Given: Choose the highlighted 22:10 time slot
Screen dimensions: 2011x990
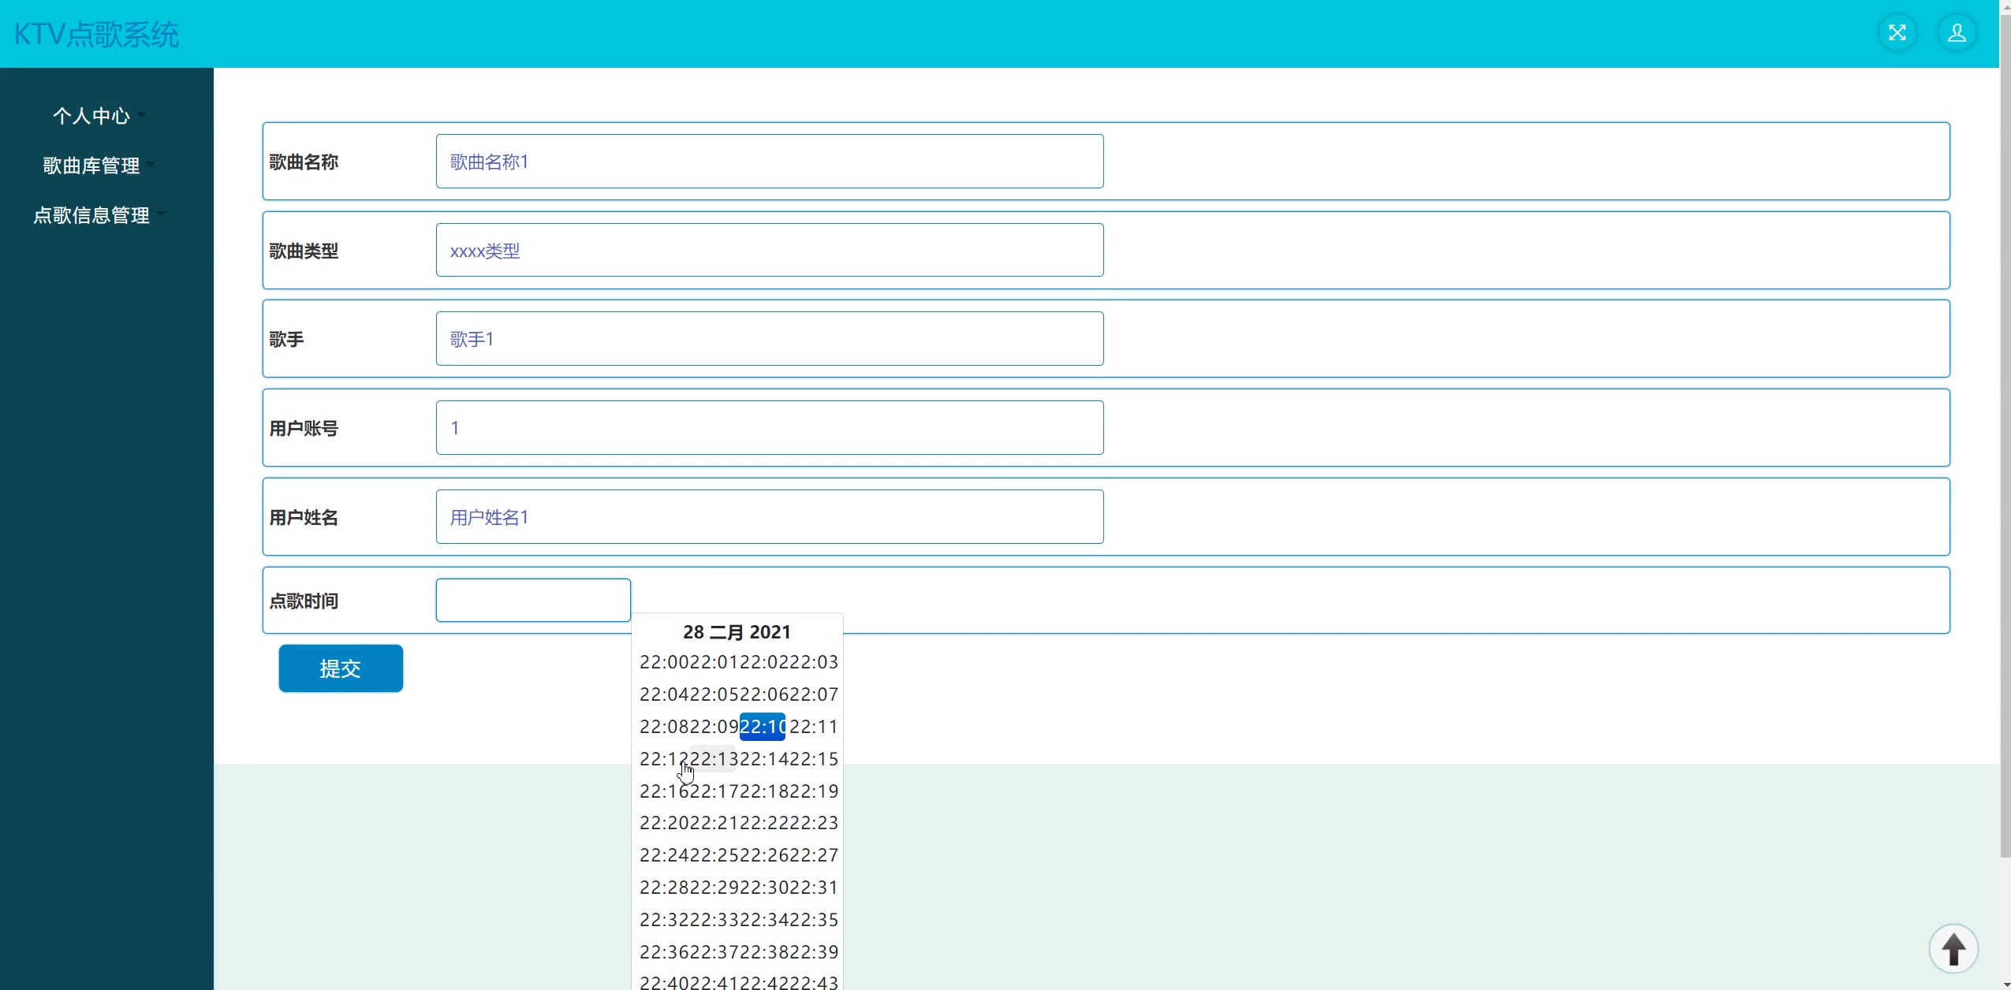Looking at the screenshot, I should point(762,727).
